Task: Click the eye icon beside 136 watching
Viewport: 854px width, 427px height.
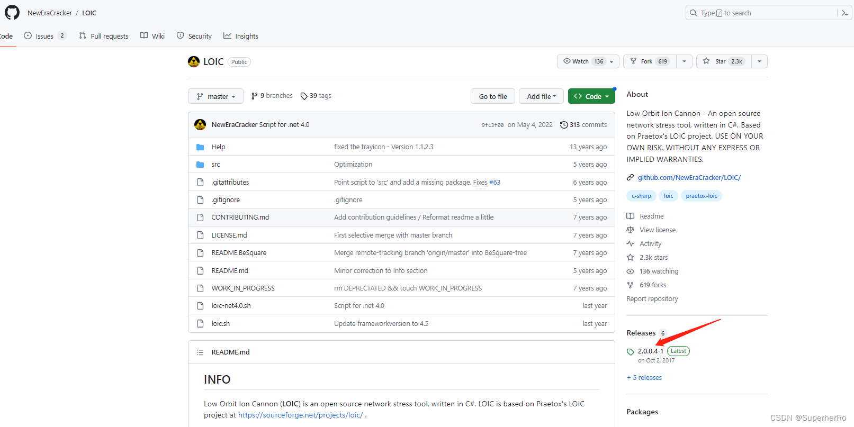Action: (x=630, y=271)
